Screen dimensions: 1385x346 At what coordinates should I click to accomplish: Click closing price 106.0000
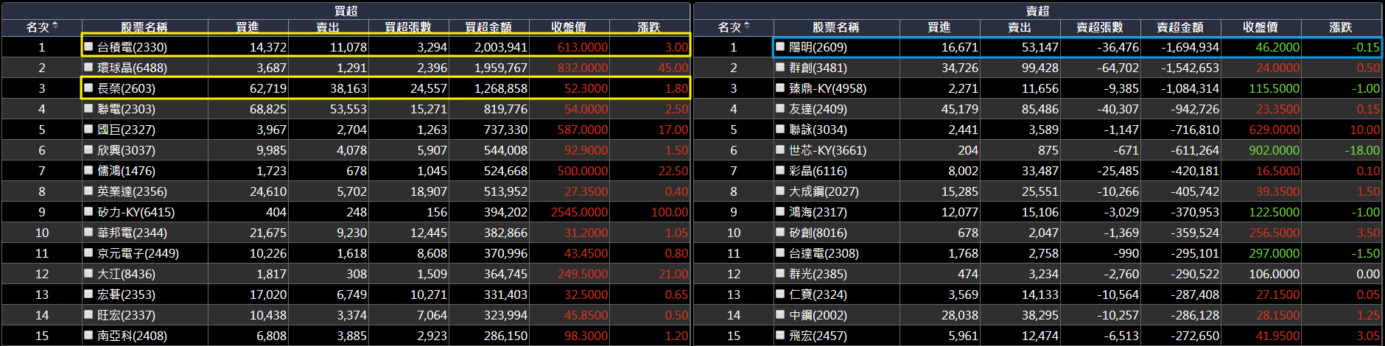click(1274, 274)
